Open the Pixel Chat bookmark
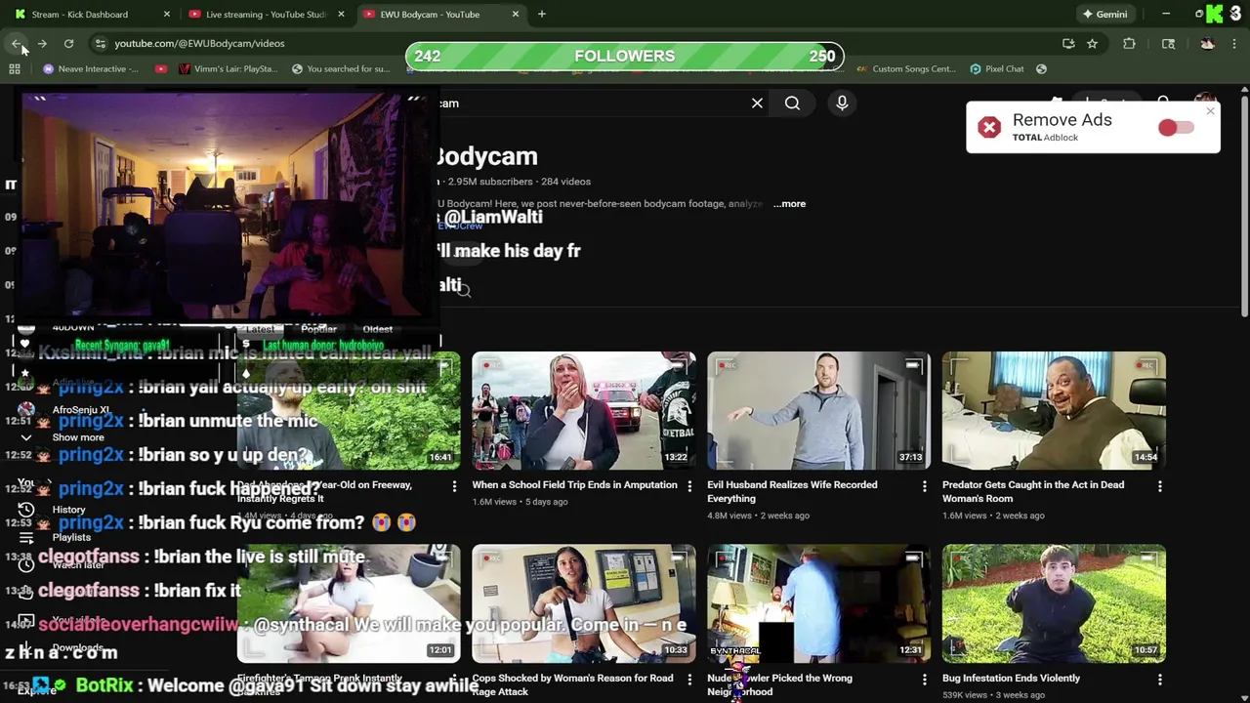This screenshot has width=1250, height=703. click(997, 69)
